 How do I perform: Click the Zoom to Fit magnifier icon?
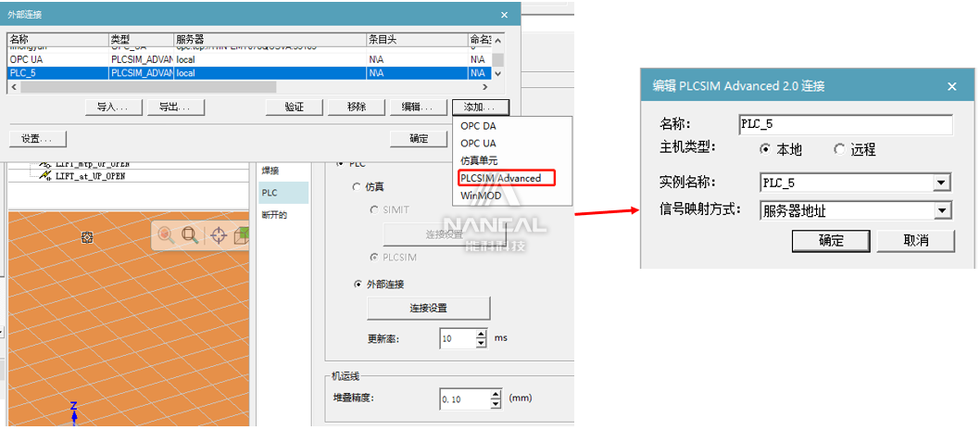pyautogui.click(x=189, y=235)
